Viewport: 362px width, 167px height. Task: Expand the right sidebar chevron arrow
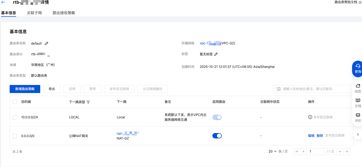358,134
